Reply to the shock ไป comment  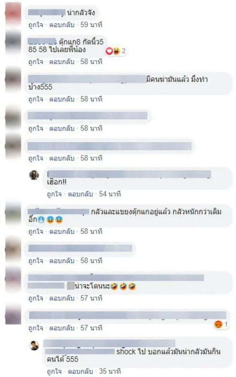click(x=80, y=371)
